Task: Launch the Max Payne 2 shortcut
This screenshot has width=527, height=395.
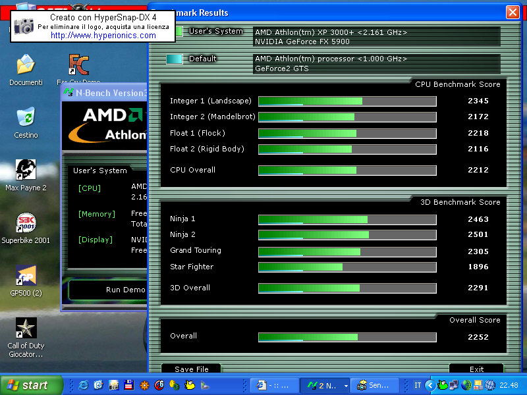Action: point(26,170)
